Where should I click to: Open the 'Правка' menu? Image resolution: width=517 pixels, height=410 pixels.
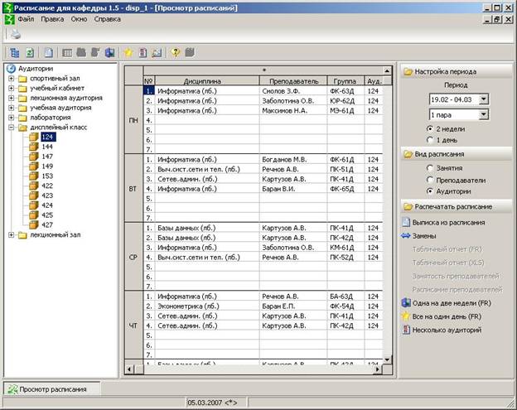click(x=52, y=18)
